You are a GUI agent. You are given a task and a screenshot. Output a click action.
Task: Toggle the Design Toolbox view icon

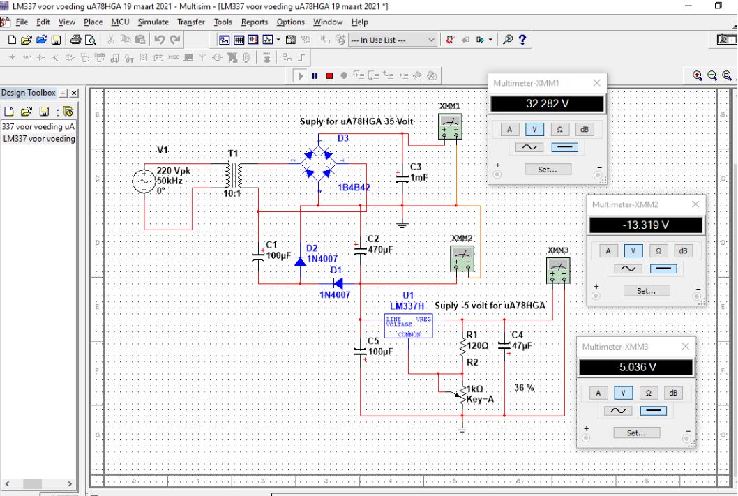coord(225,40)
